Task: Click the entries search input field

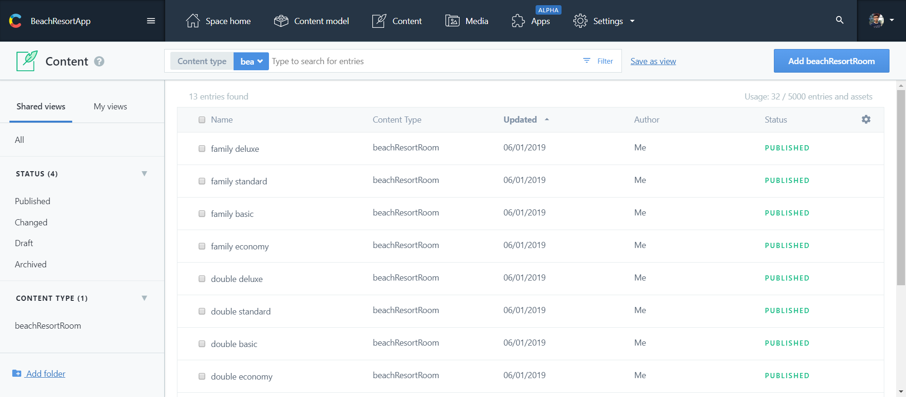Action: click(425, 61)
